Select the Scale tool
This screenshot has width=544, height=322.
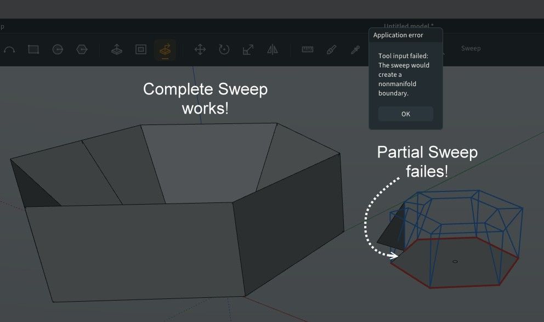tap(248, 49)
